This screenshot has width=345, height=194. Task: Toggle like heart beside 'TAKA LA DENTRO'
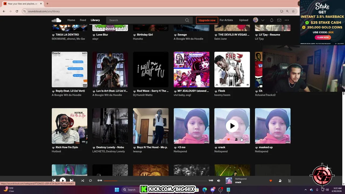pyautogui.click(x=53, y=35)
